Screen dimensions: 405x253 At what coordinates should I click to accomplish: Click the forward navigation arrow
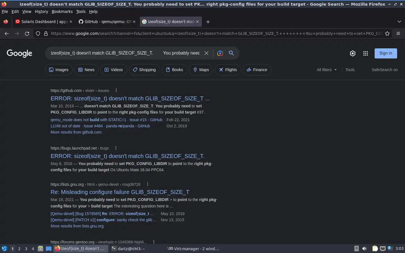(17, 33)
